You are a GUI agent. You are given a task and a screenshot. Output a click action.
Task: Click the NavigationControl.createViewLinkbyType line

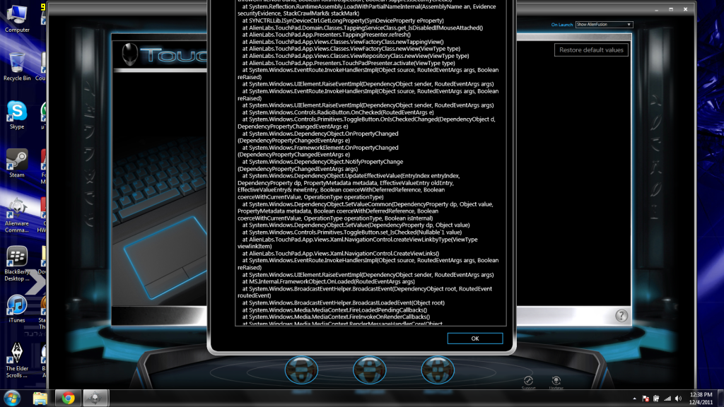(x=358, y=243)
